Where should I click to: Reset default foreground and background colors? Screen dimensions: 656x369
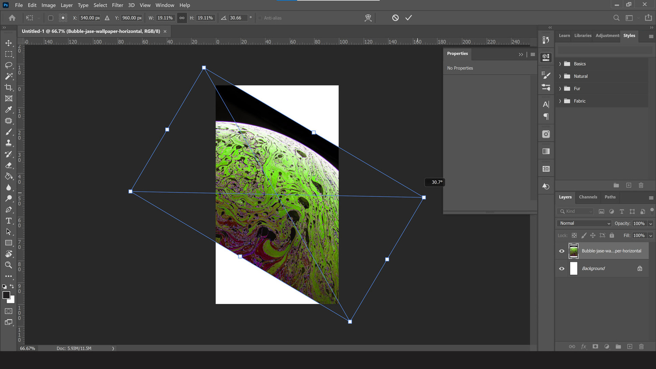pyautogui.click(x=4, y=287)
